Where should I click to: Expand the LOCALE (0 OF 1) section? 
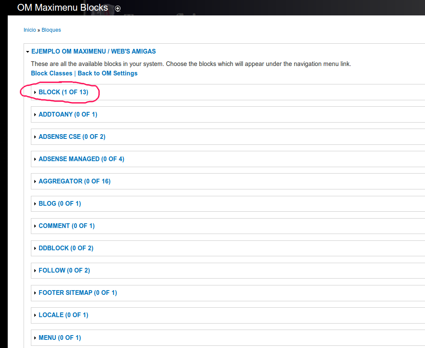click(x=63, y=315)
